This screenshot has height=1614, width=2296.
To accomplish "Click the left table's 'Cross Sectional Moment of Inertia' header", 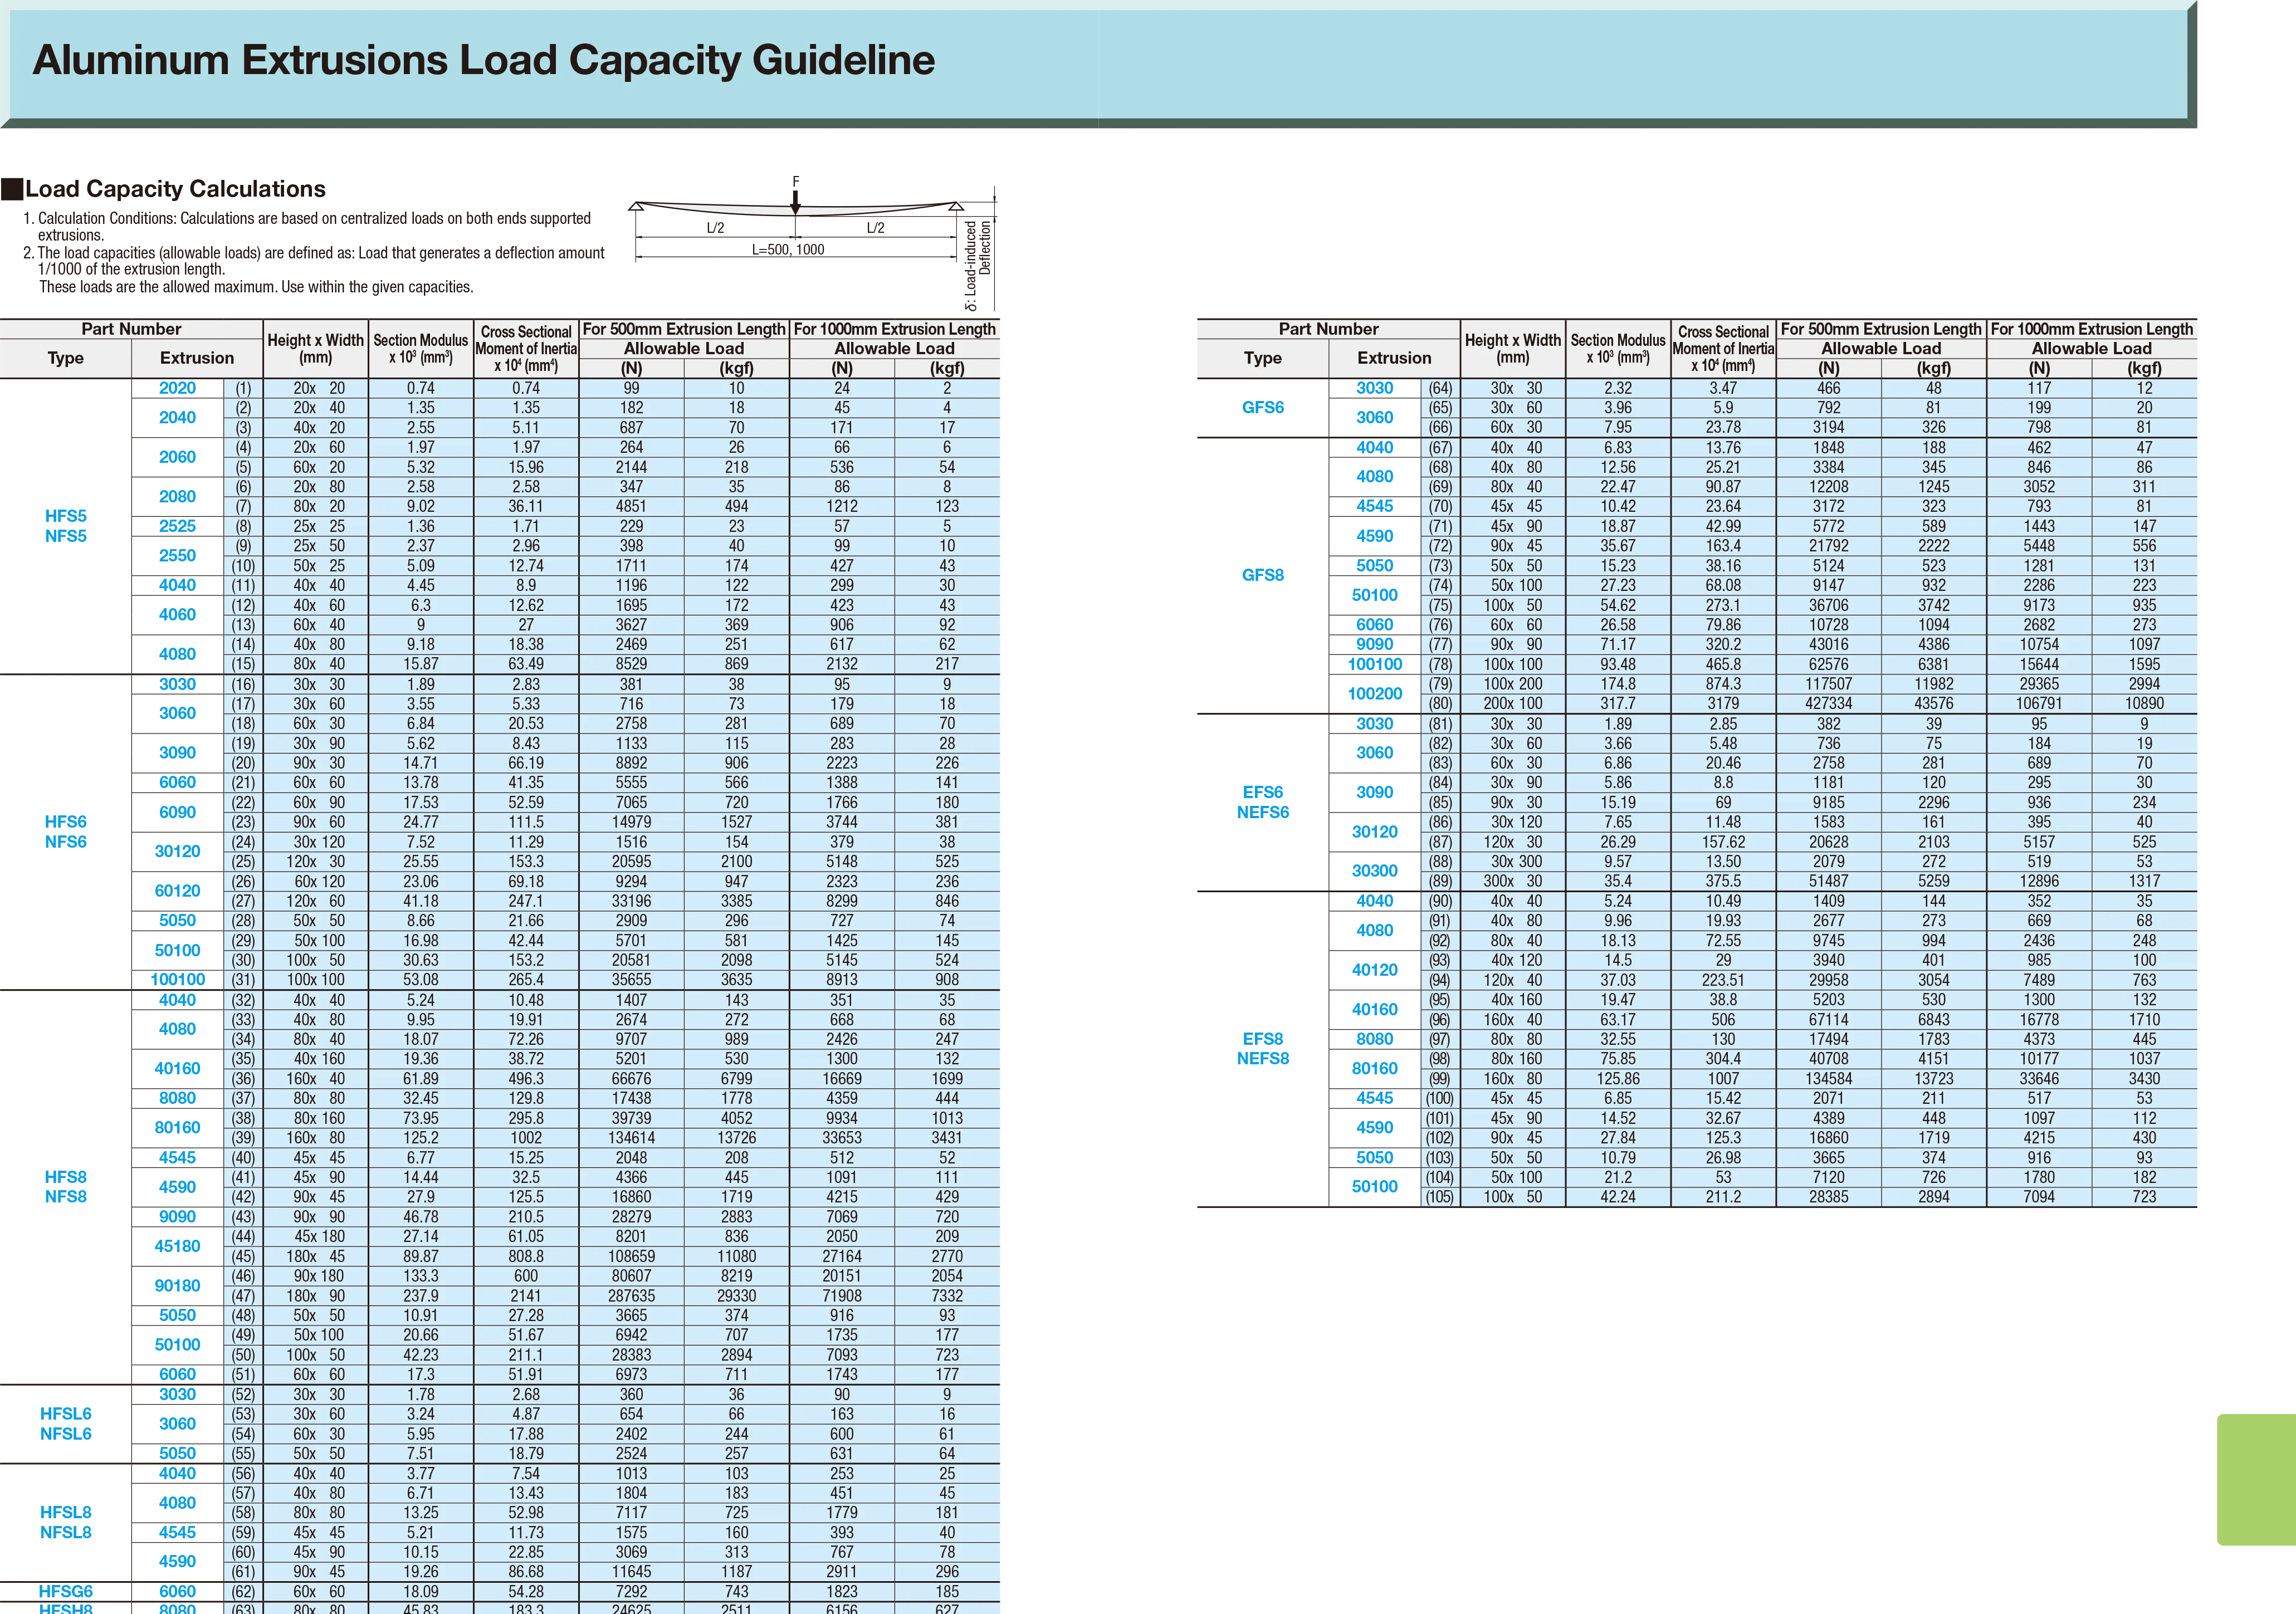I will coord(526,348).
